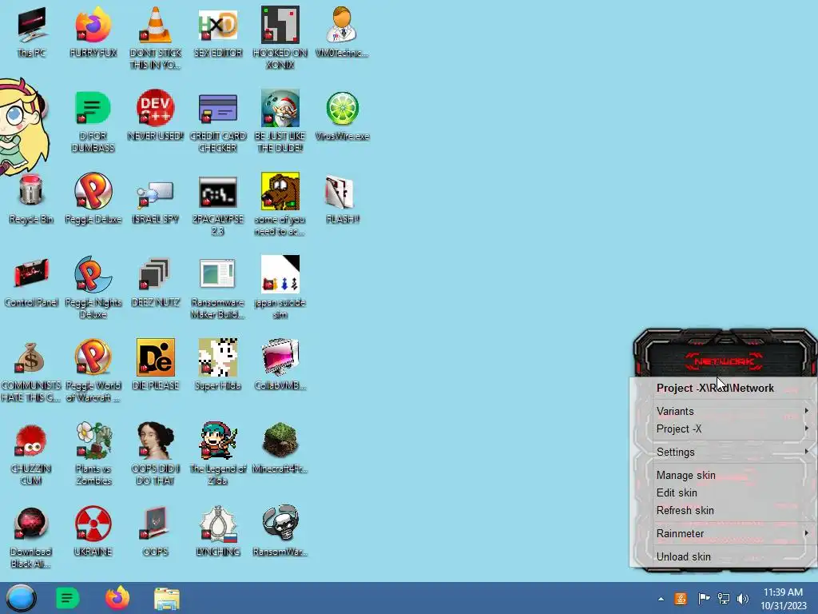Click the Star Butterfly cartoon desktop gadget

[23, 127]
